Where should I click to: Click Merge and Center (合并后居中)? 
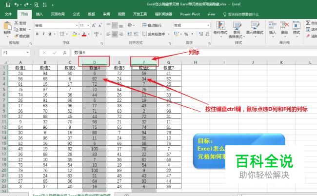[x=154, y=34]
